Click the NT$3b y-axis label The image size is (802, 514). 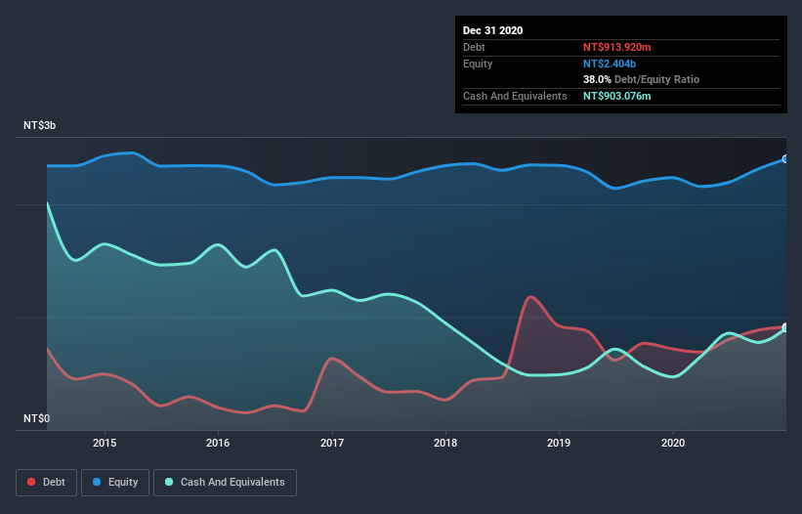(39, 125)
